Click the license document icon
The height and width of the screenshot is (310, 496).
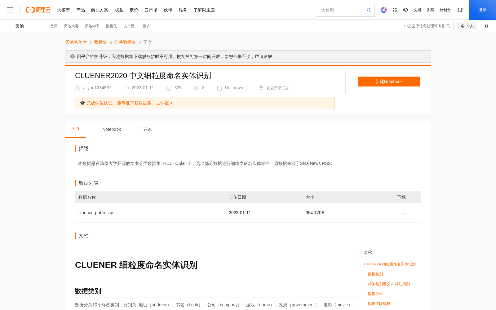(219, 88)
